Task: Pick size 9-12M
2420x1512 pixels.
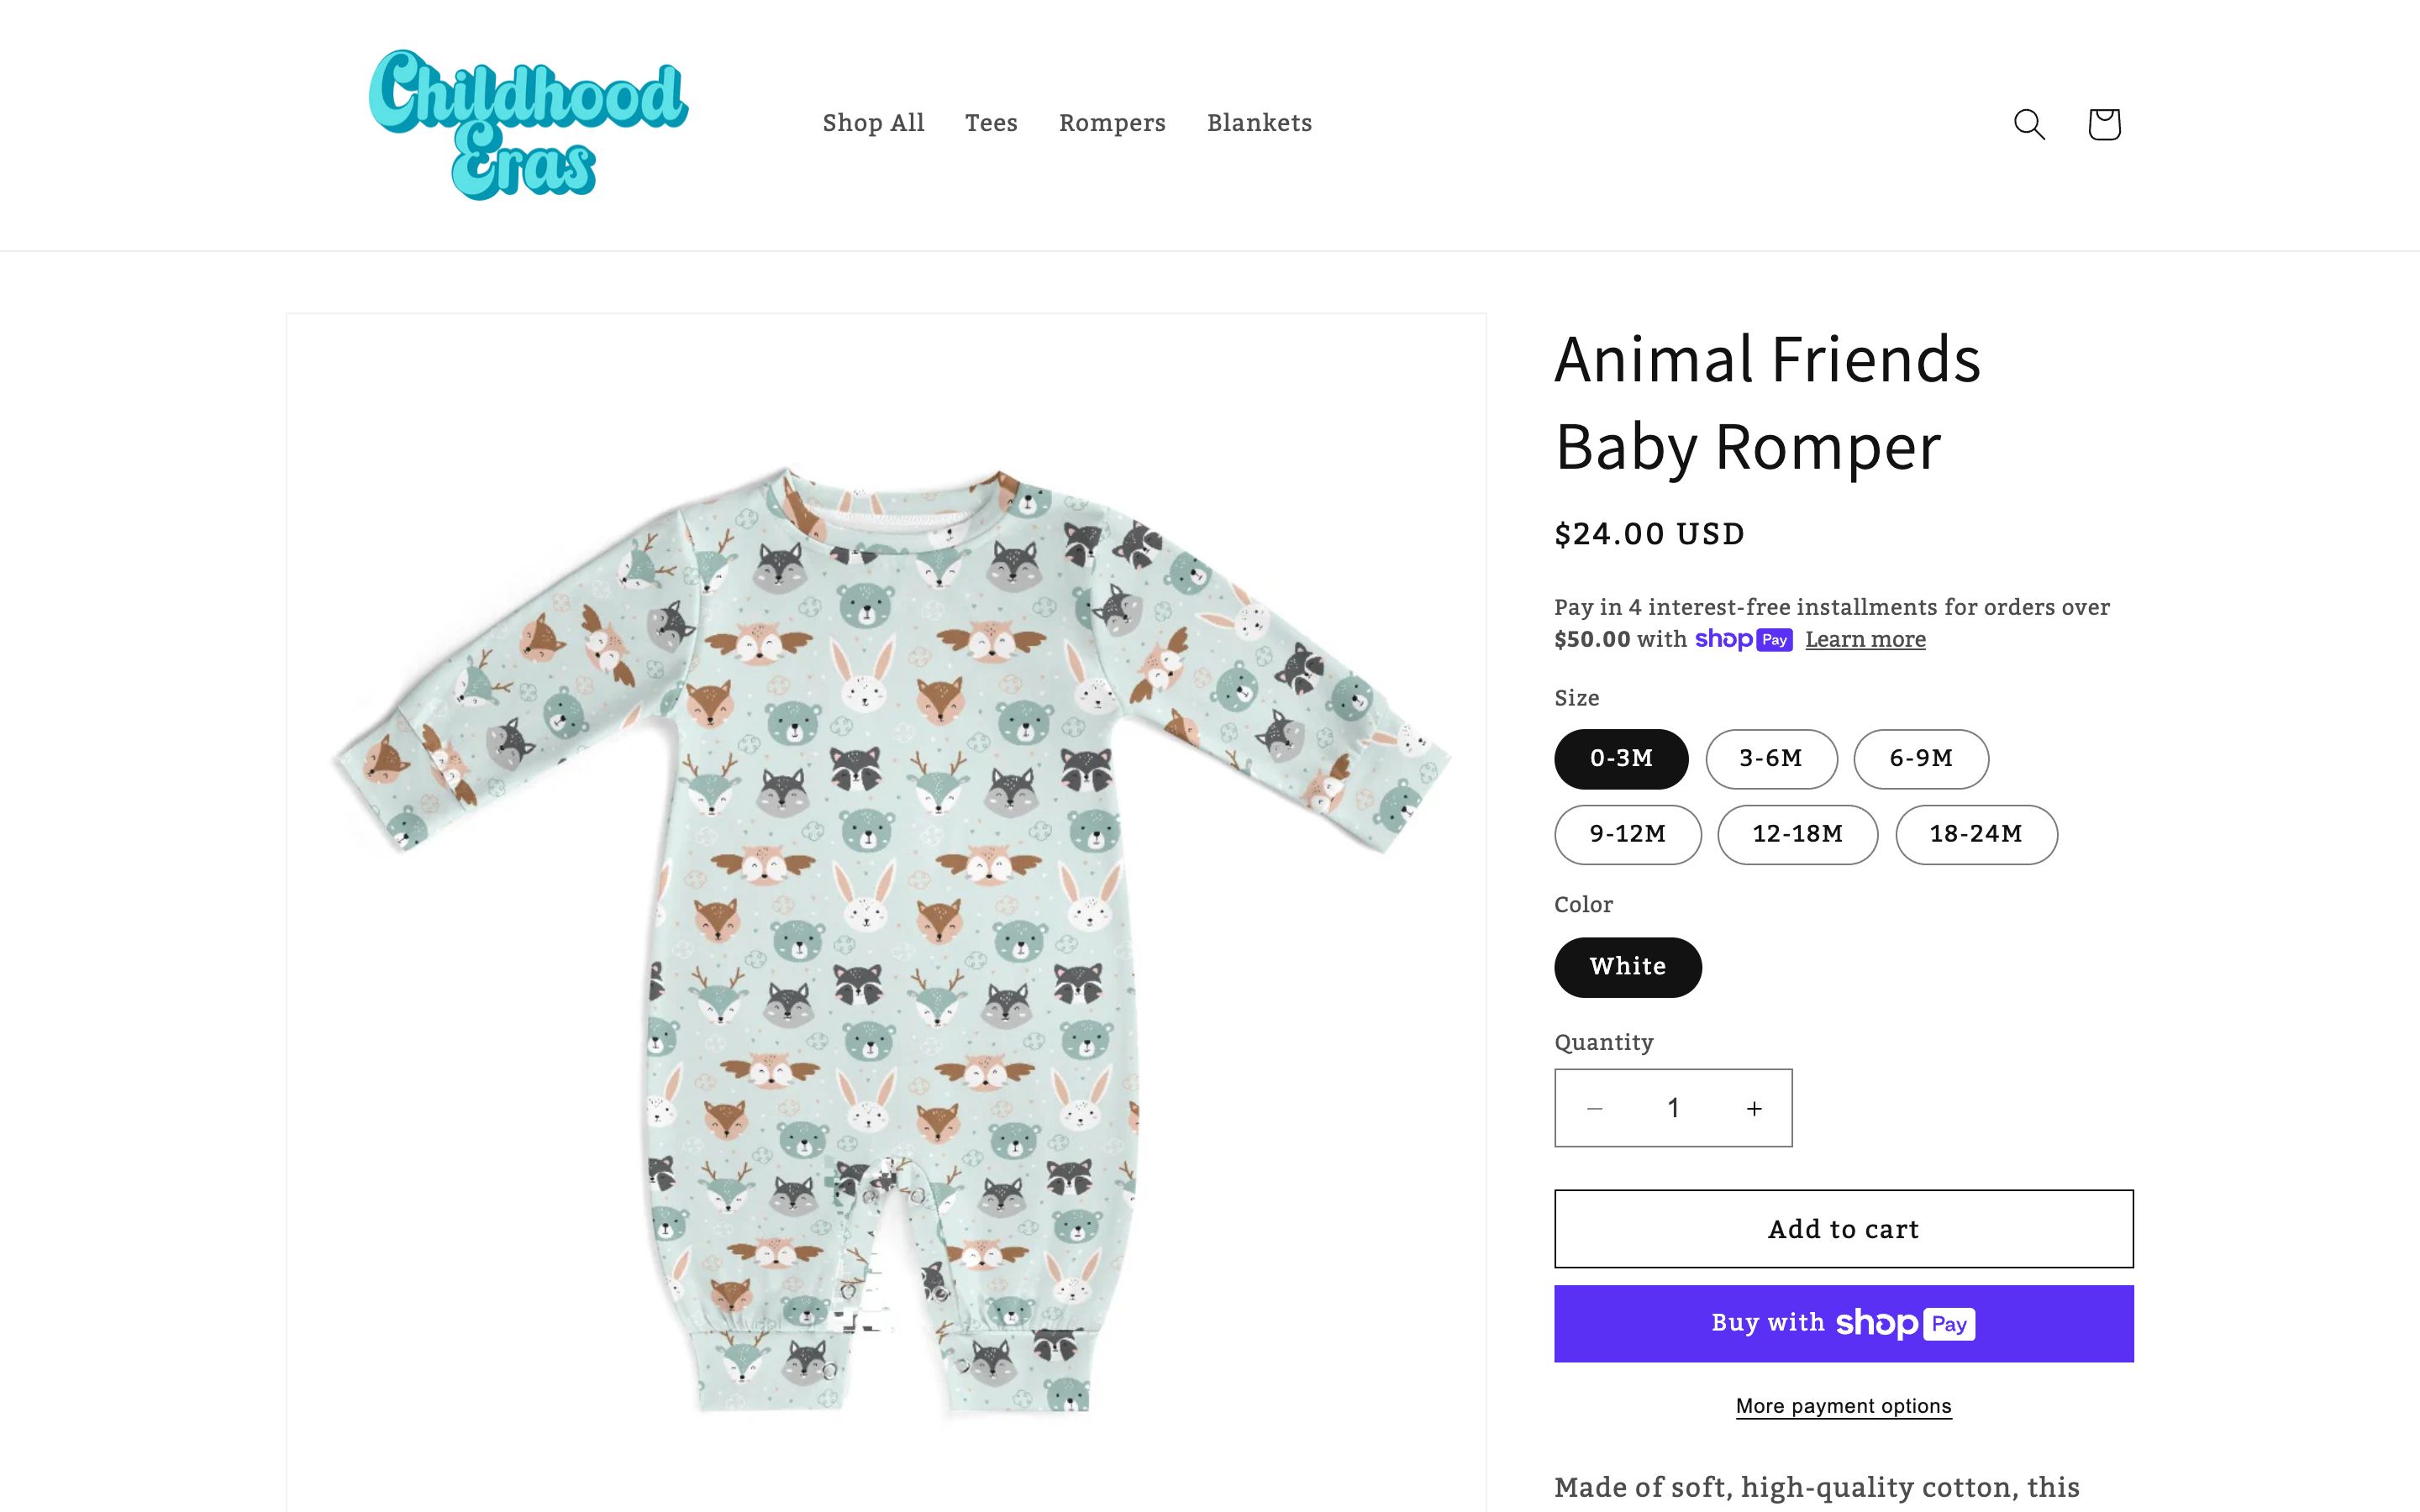Action: coord(1628,834)
